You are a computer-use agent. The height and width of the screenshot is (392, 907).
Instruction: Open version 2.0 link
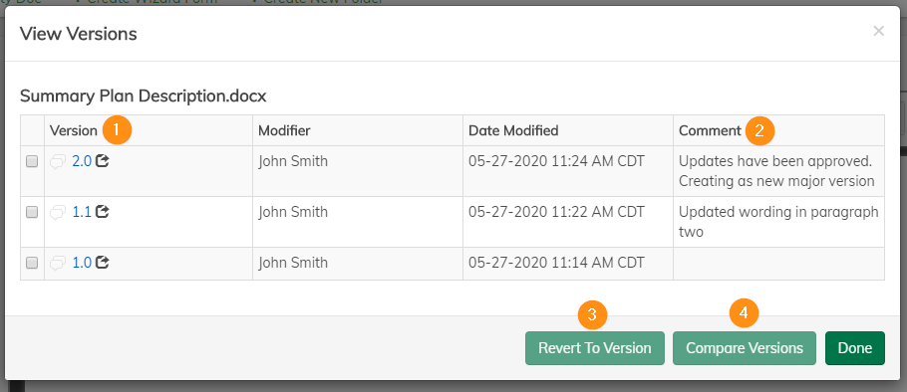pos(82,161)
